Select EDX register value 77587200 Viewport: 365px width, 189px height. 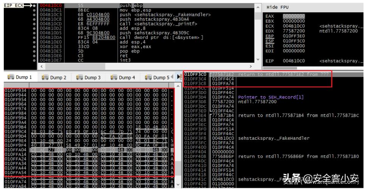click(294, 31)
